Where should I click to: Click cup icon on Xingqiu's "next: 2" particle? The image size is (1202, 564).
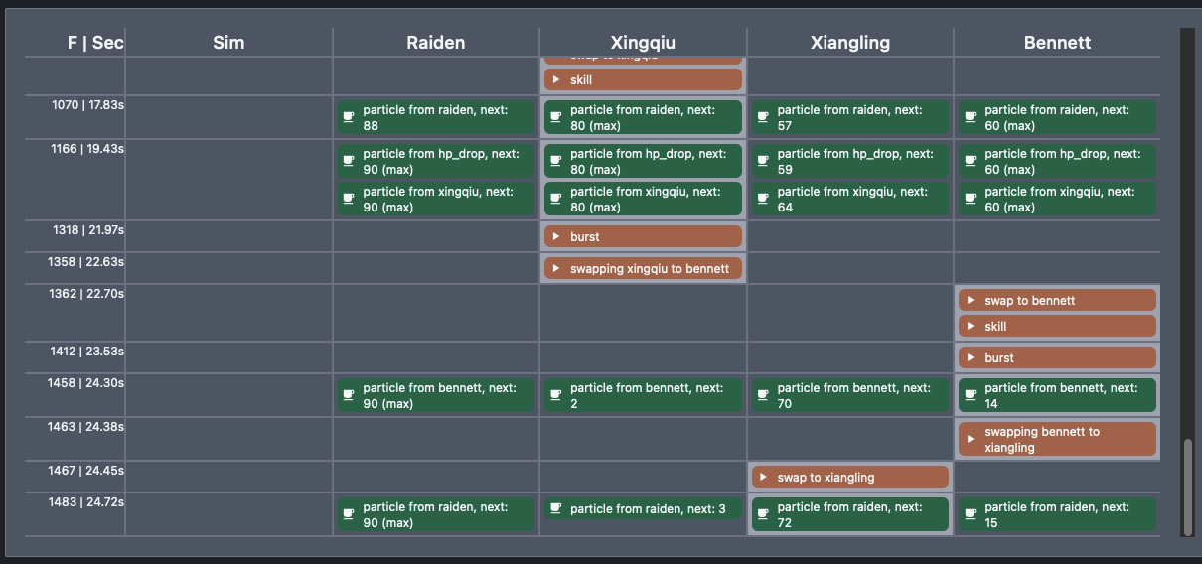pyautogui.click(x=556, y=396)
